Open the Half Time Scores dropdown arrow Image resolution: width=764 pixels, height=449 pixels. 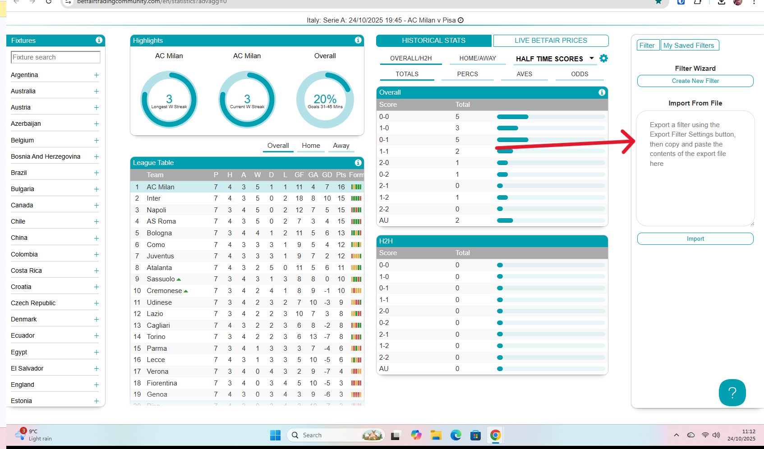[592, 59]
